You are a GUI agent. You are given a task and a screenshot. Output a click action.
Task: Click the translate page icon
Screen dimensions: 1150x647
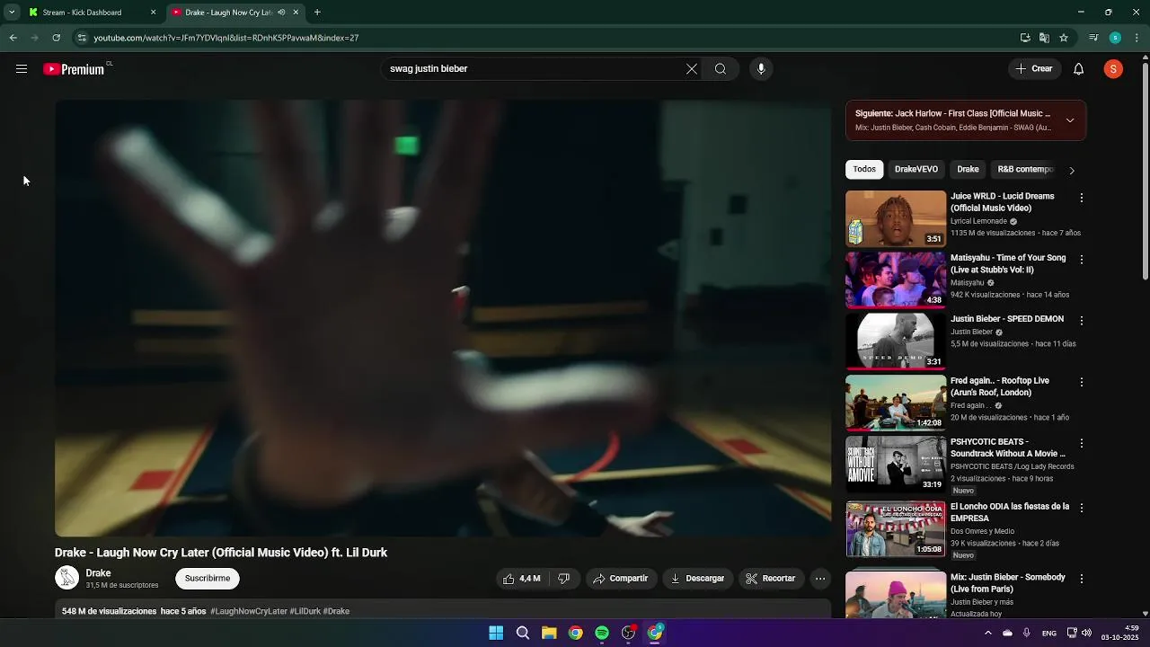[1044, 38]
